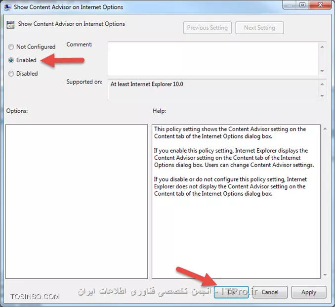Select the Enabled radio option
This screenshot has height=307, width=335.
(x=11, y=60)
